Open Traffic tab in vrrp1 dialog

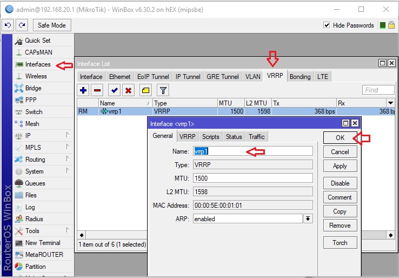pyautogui.click(x=256, y=137)
